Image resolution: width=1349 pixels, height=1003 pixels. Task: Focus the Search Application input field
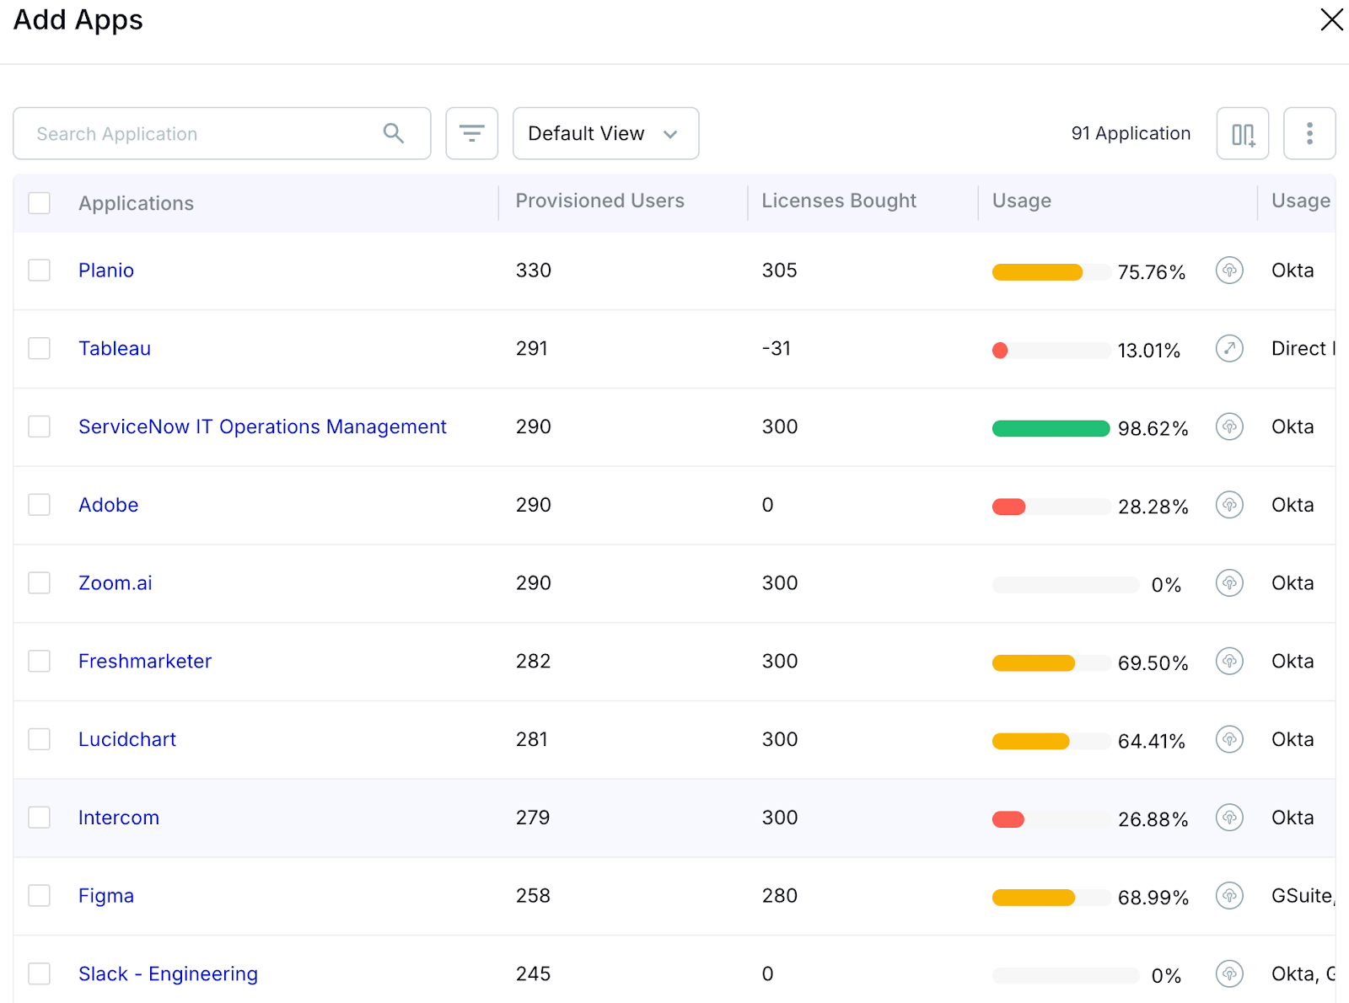click(222, 133)
